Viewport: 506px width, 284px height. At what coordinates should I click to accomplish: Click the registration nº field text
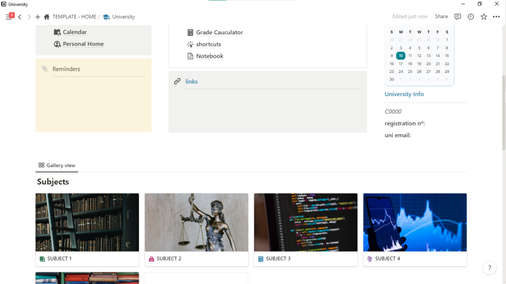coord(405,123)
